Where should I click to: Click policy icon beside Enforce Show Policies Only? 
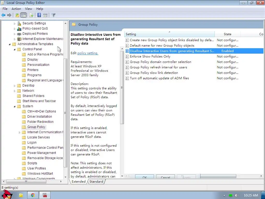tap(127, 56)
